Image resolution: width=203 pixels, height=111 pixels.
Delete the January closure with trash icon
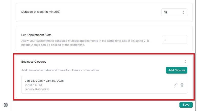tap(182, 85)
